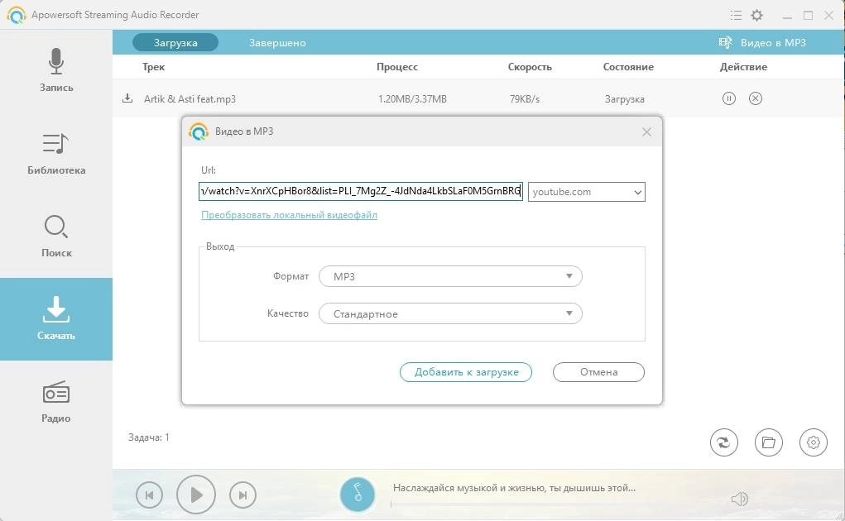Click the Загрузка status text in row

pos(625,99)
